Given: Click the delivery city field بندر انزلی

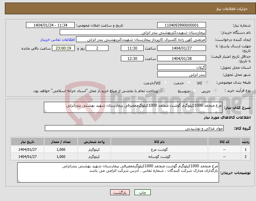Looking at the screenshot, I should pos(181,75).
